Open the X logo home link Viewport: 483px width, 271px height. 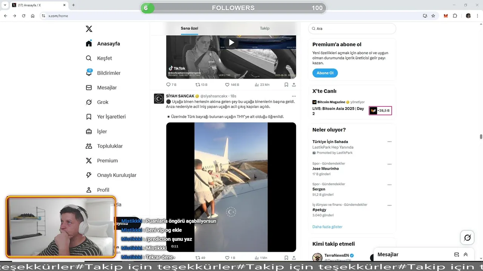click(x=89, y=29)
